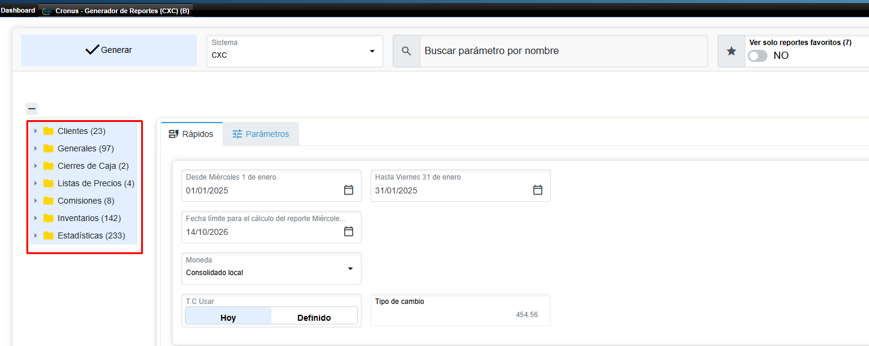This screenshot has width=869, height=346.
Task: Click the Buscar parámetro por nombre field
Action: 563,51
